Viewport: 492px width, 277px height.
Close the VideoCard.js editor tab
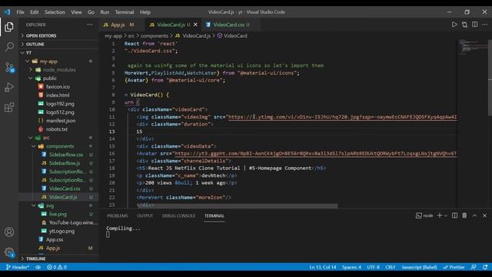(195, 25)
